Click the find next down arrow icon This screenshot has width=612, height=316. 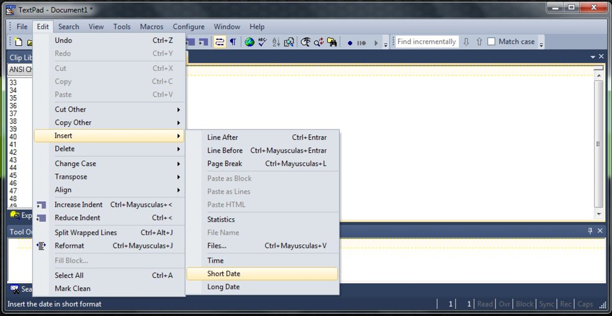pyautogui.click(x=466, y=42)
